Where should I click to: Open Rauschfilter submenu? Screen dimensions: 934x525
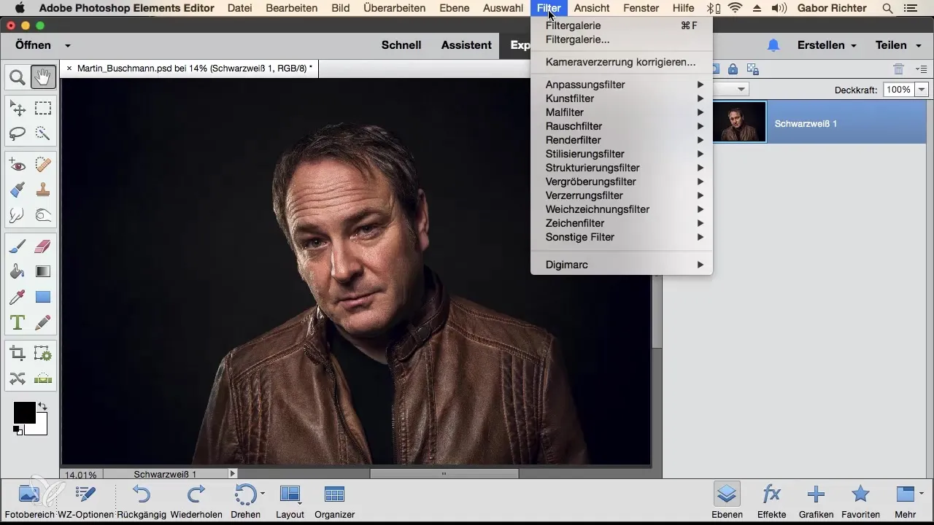(622, 126)
